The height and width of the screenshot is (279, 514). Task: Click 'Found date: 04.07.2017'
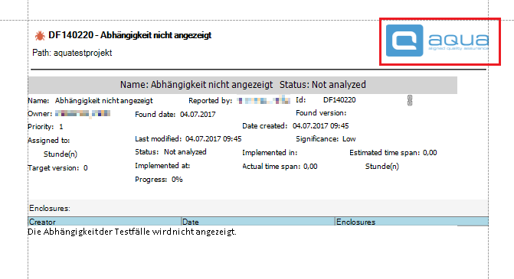175,115
